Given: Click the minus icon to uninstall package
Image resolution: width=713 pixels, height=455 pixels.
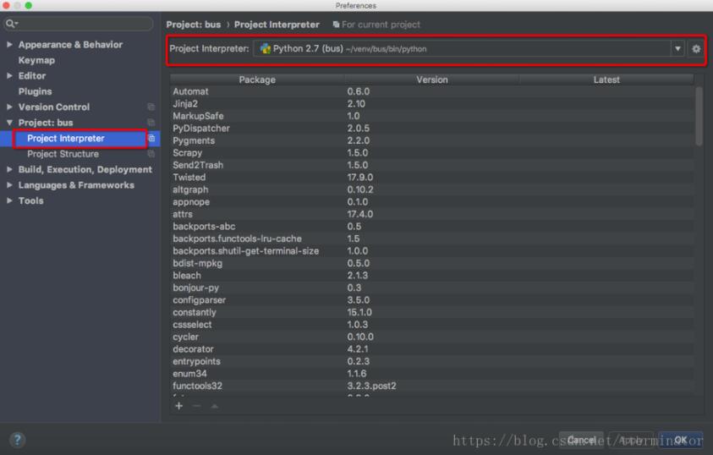Looking at the screenshot, I should 197,406.
